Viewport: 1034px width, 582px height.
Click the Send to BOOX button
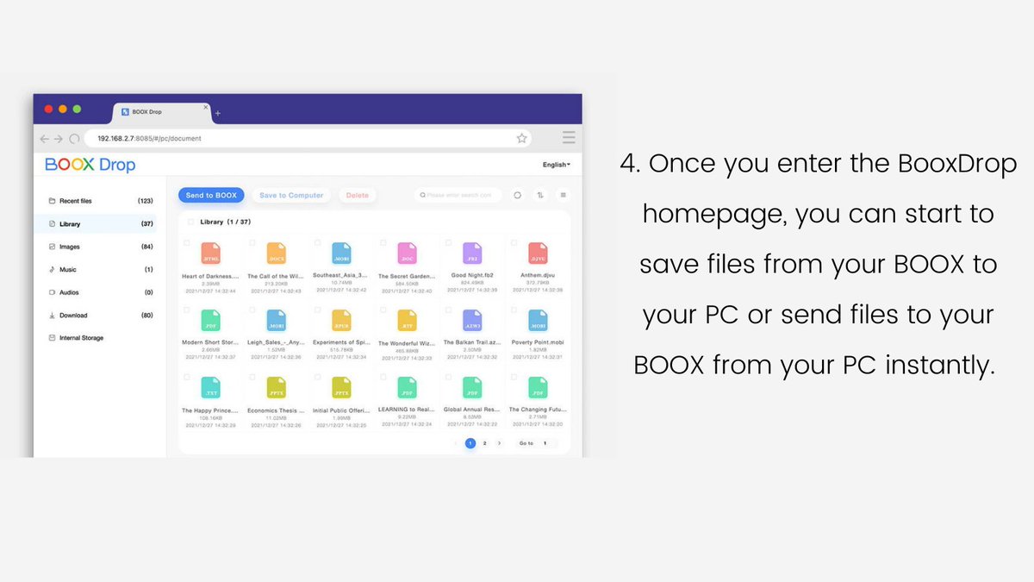tap(211, 196)
